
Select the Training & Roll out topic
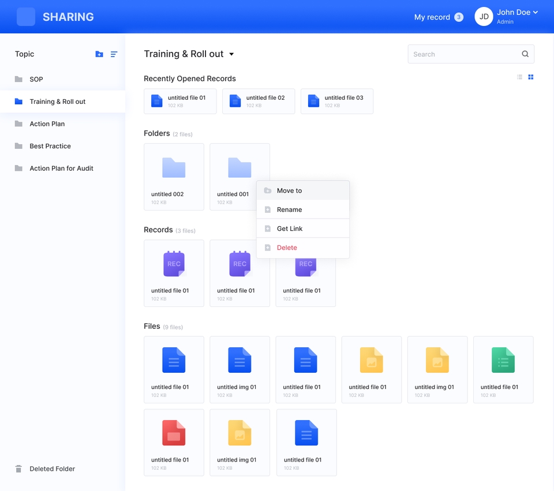62,102
